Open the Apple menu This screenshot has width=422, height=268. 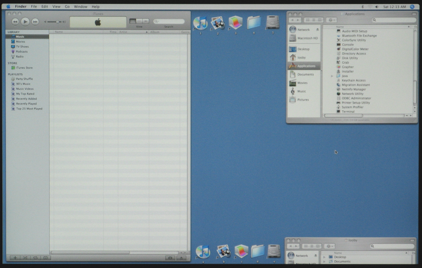click(x=8, y=6)
